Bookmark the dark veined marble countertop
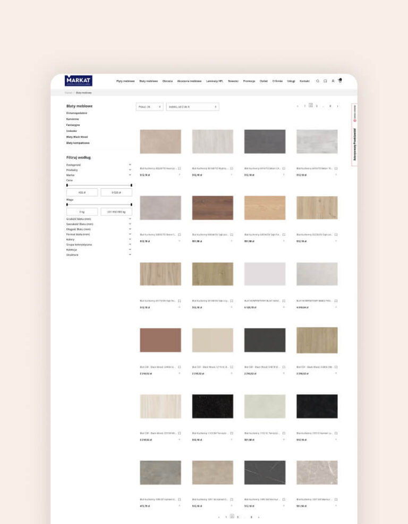 [x=284, y=499]
